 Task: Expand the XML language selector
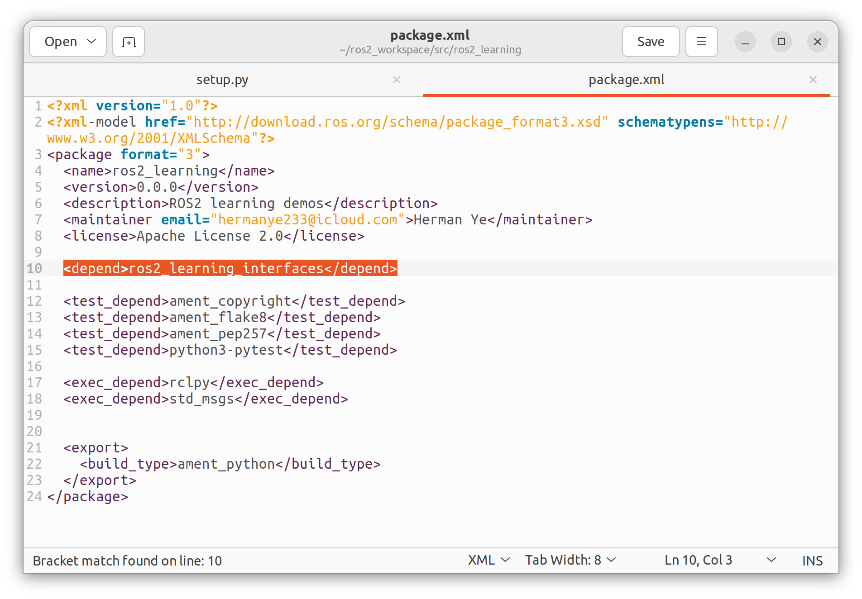click(489, 560)
